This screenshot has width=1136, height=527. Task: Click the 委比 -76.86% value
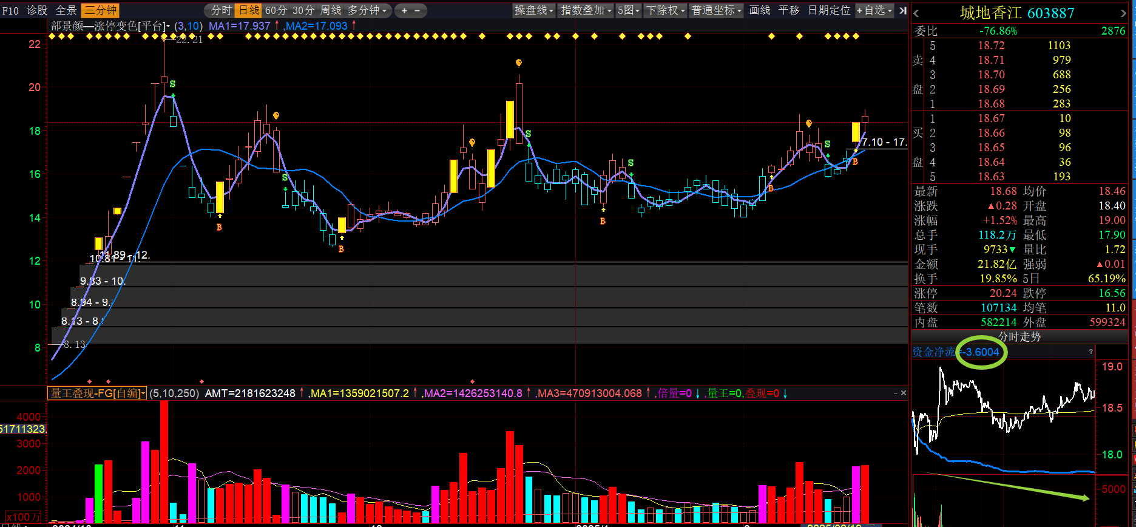[998, 31]
